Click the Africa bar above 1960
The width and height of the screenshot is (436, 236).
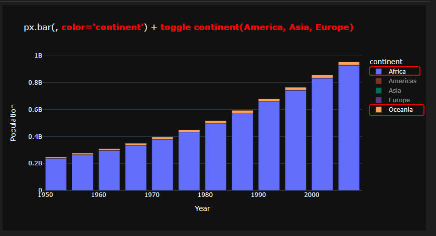[109, 170]
